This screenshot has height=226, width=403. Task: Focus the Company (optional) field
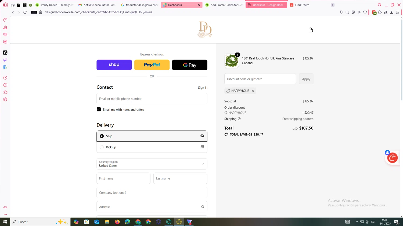coord(152,193)
